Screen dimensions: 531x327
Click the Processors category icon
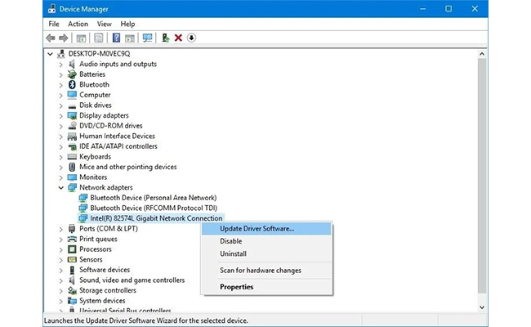[72, 249]
